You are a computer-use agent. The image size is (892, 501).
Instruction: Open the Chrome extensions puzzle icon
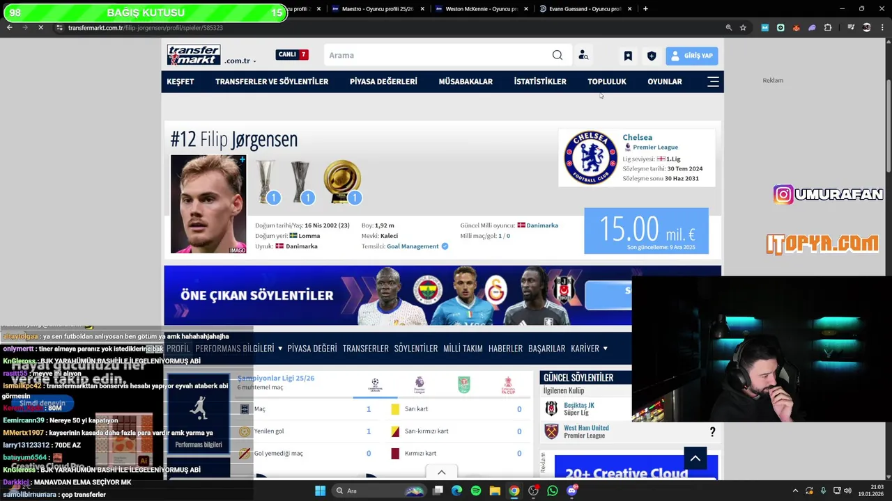[x=827, y=28]
